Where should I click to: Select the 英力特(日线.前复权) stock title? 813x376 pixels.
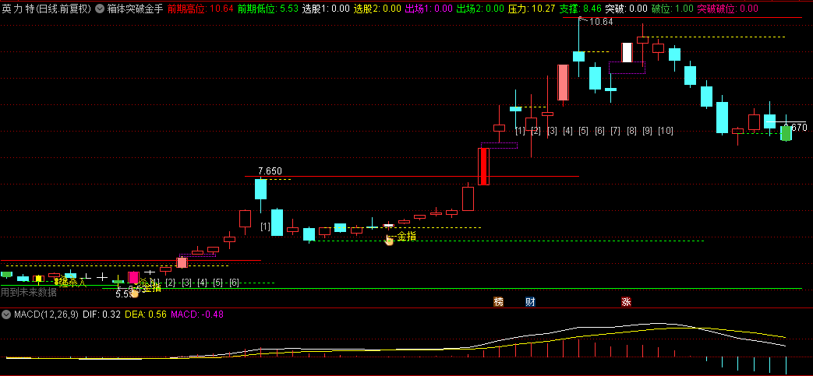46,9
